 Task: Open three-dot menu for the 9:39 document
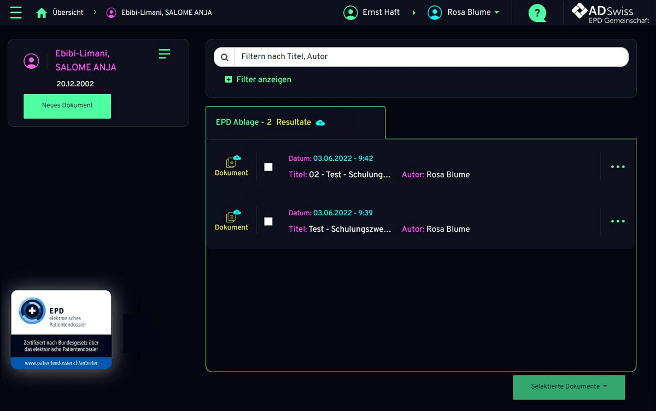click(x=618, y=221)
